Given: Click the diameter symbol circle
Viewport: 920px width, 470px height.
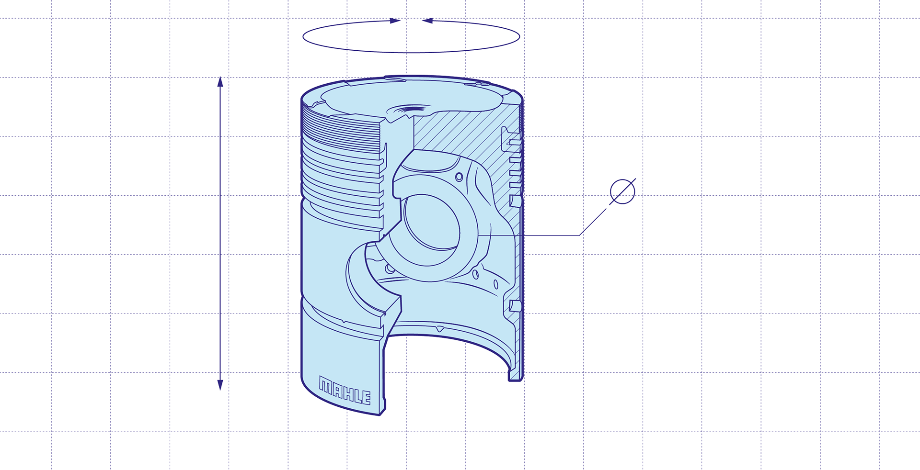Looking at the screenshot, I should point(622,191).
